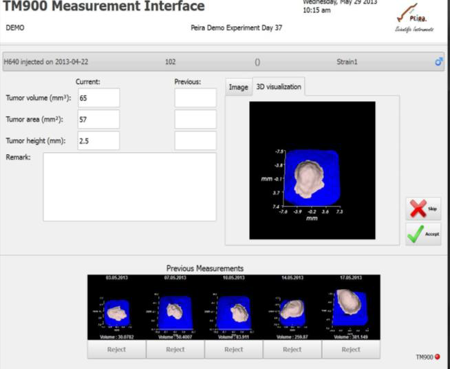Reject the 17.05.2013 measurement
This screenshot has height=369, width=450.
[x=350, y=349]
